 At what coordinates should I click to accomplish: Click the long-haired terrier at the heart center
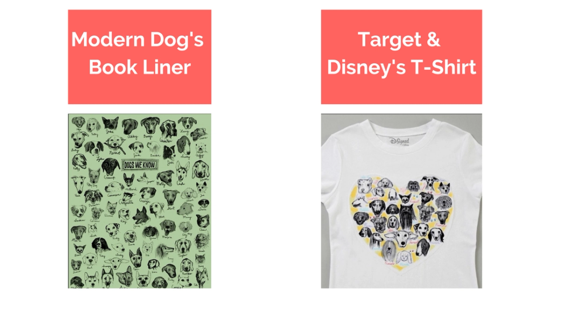[407, 217]
